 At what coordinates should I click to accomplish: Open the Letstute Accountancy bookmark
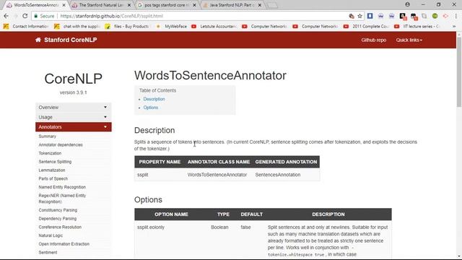(214, 26)
